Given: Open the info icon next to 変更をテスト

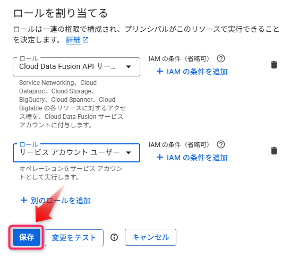Looking at the screenshot, I should click(114, 237).
